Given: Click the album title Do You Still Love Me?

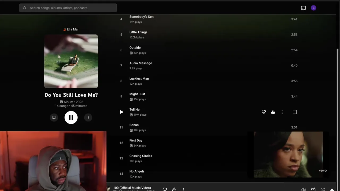Looking at the screenshot, I should pyautogui.click(x=71, y=95).
